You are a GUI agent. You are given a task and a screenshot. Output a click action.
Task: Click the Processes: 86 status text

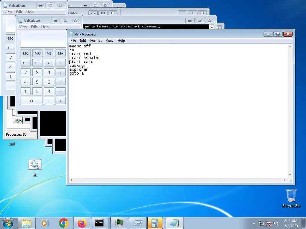16,134
